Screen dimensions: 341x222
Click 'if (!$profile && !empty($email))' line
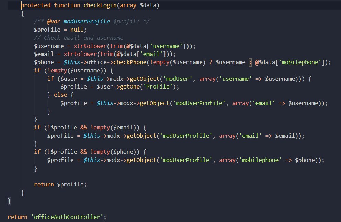coord(90,127)
